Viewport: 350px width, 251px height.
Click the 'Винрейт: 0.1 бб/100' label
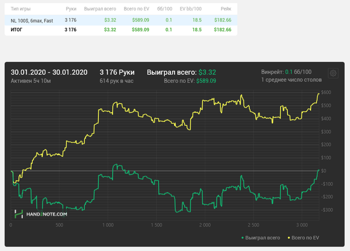tap(286, 72)
